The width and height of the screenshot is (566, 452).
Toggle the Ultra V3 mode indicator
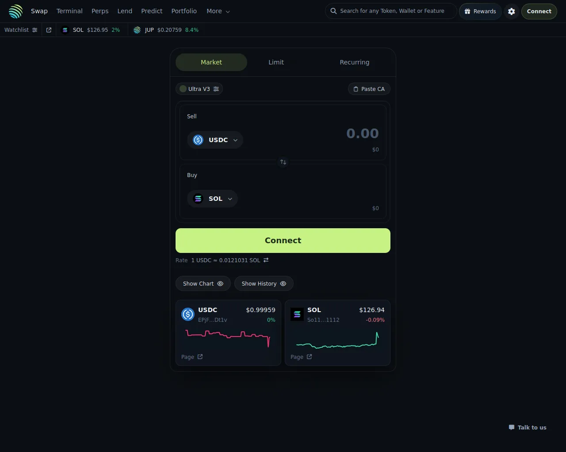click(x=183, y=89)
